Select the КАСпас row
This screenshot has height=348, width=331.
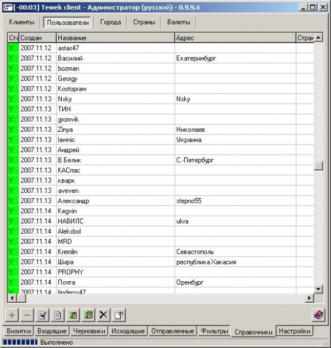point(161,170)
